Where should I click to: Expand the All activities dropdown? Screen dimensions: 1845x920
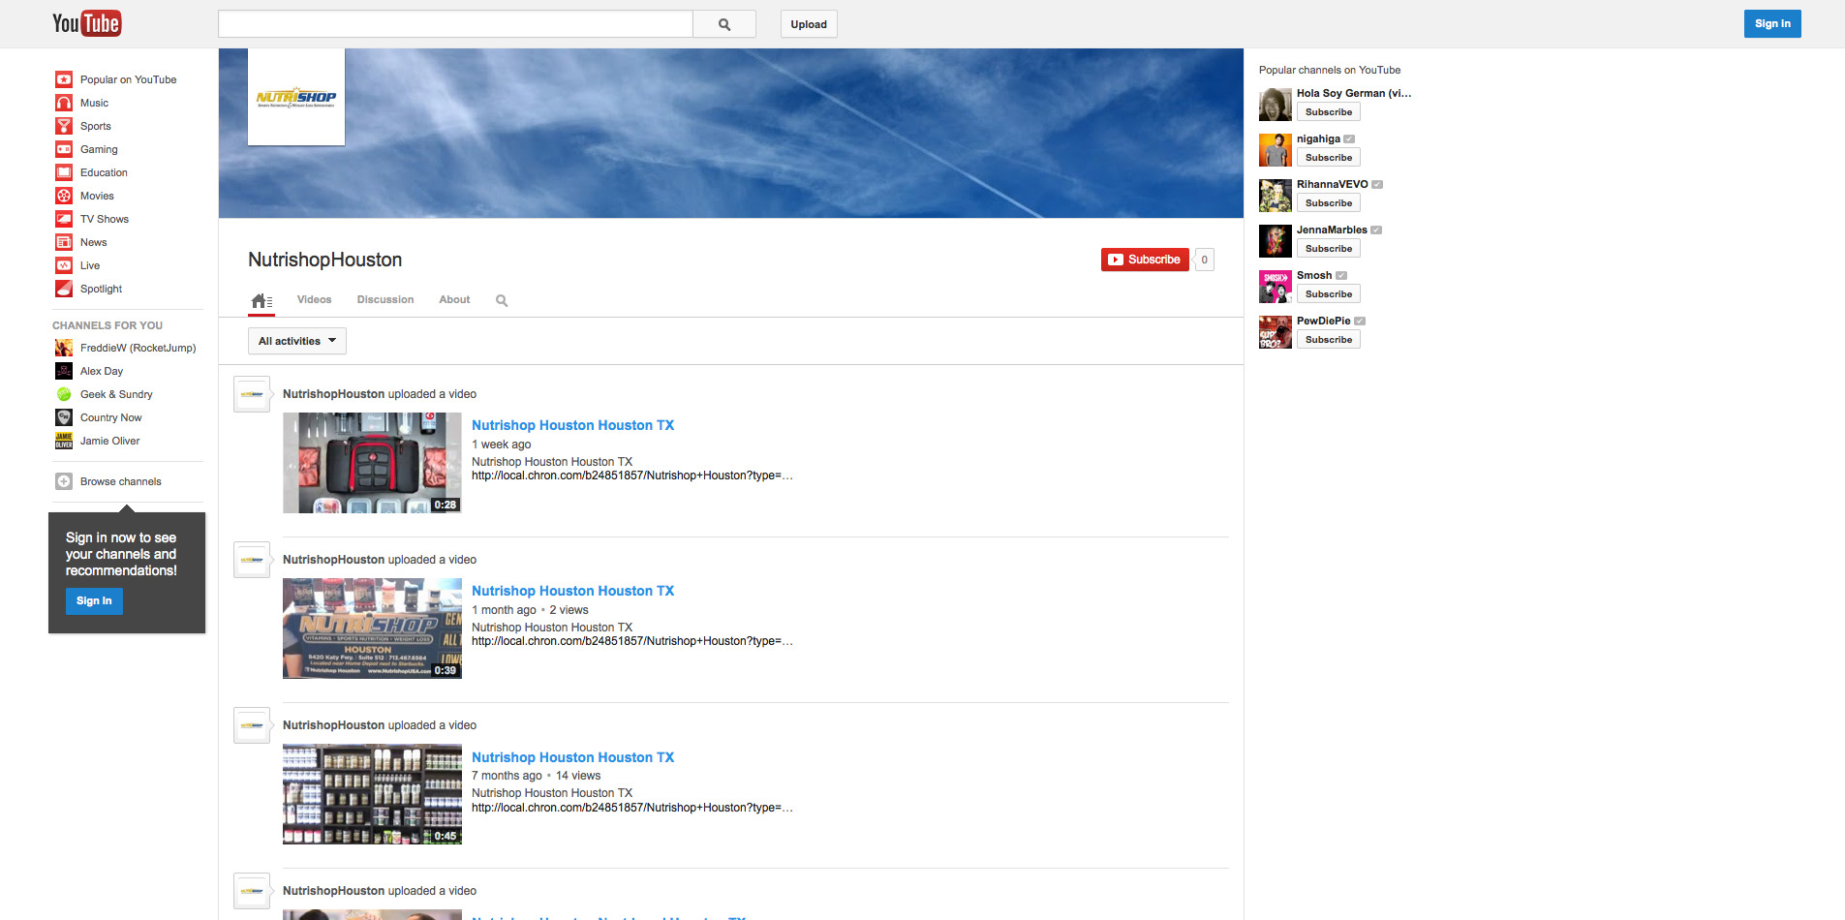296,341
